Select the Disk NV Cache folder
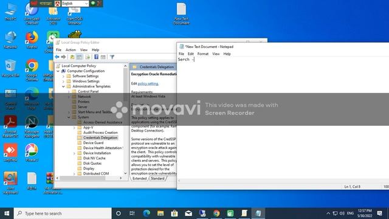389x219 pixels. tap(94, 158)
